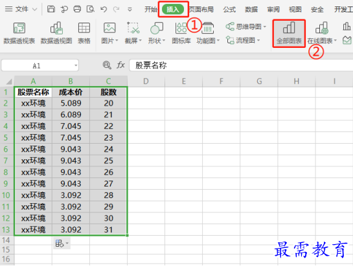The image size is (353, 270).
Task: Click the save icon in quick toolbar
Action: 51,9
